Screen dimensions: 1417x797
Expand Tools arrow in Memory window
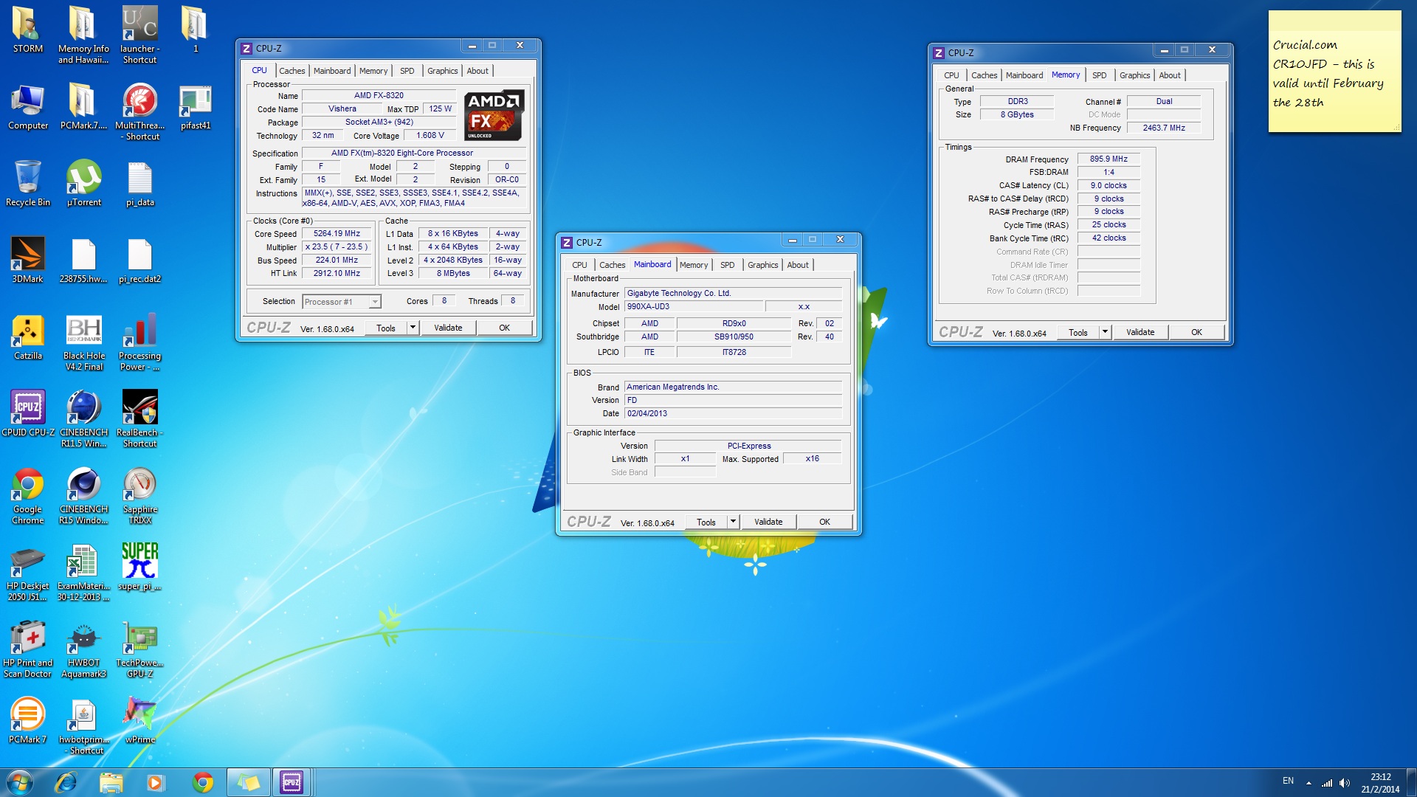1105,332
